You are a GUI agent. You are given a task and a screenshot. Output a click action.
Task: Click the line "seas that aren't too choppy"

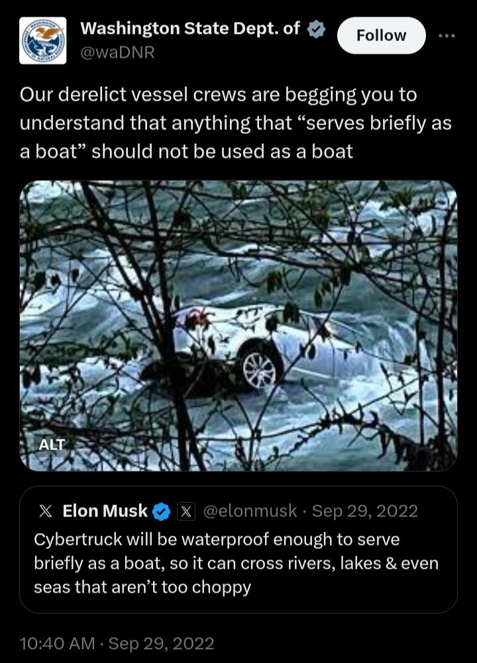142,587
